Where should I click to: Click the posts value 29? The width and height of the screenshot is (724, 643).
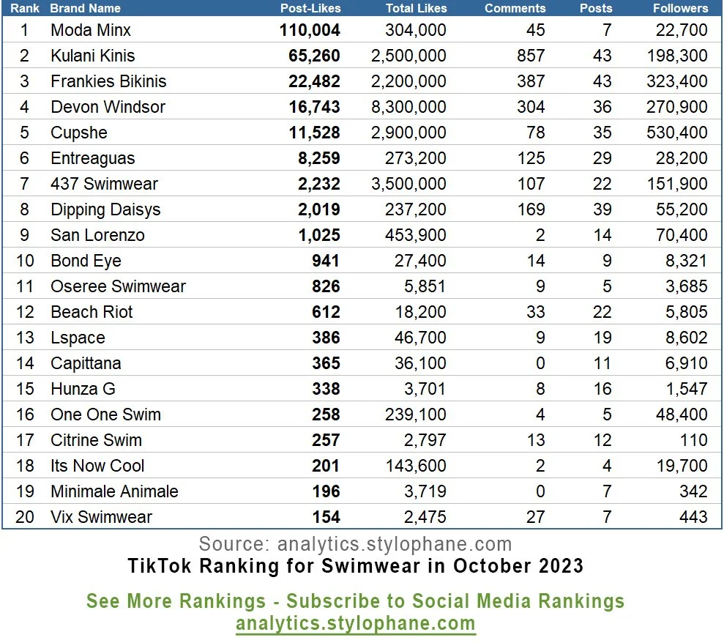[602, 158]
